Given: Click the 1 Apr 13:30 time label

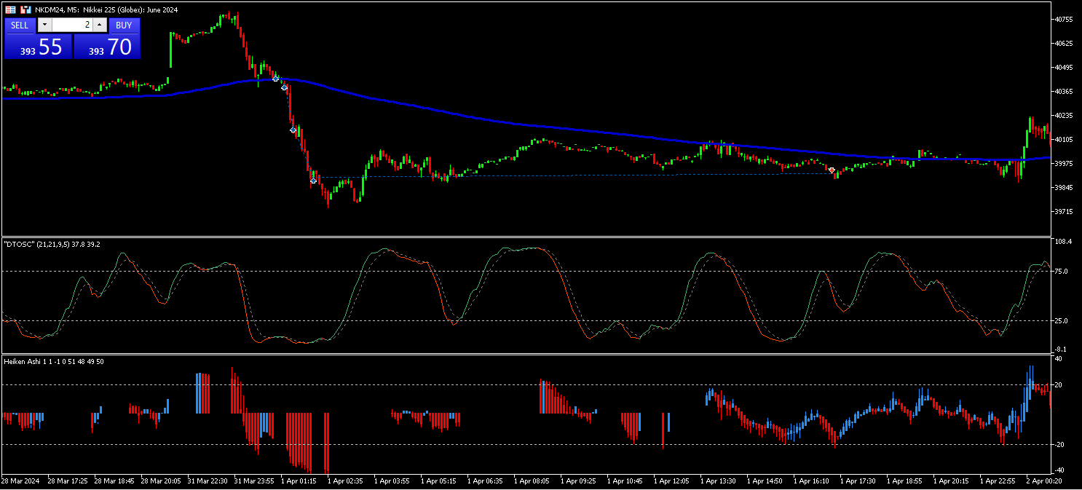Looking at the screenshot, I should 719,481.
